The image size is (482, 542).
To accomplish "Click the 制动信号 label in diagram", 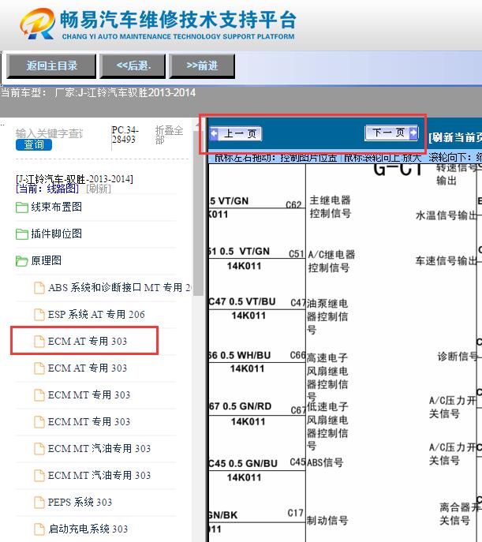I will coord(327,520).
